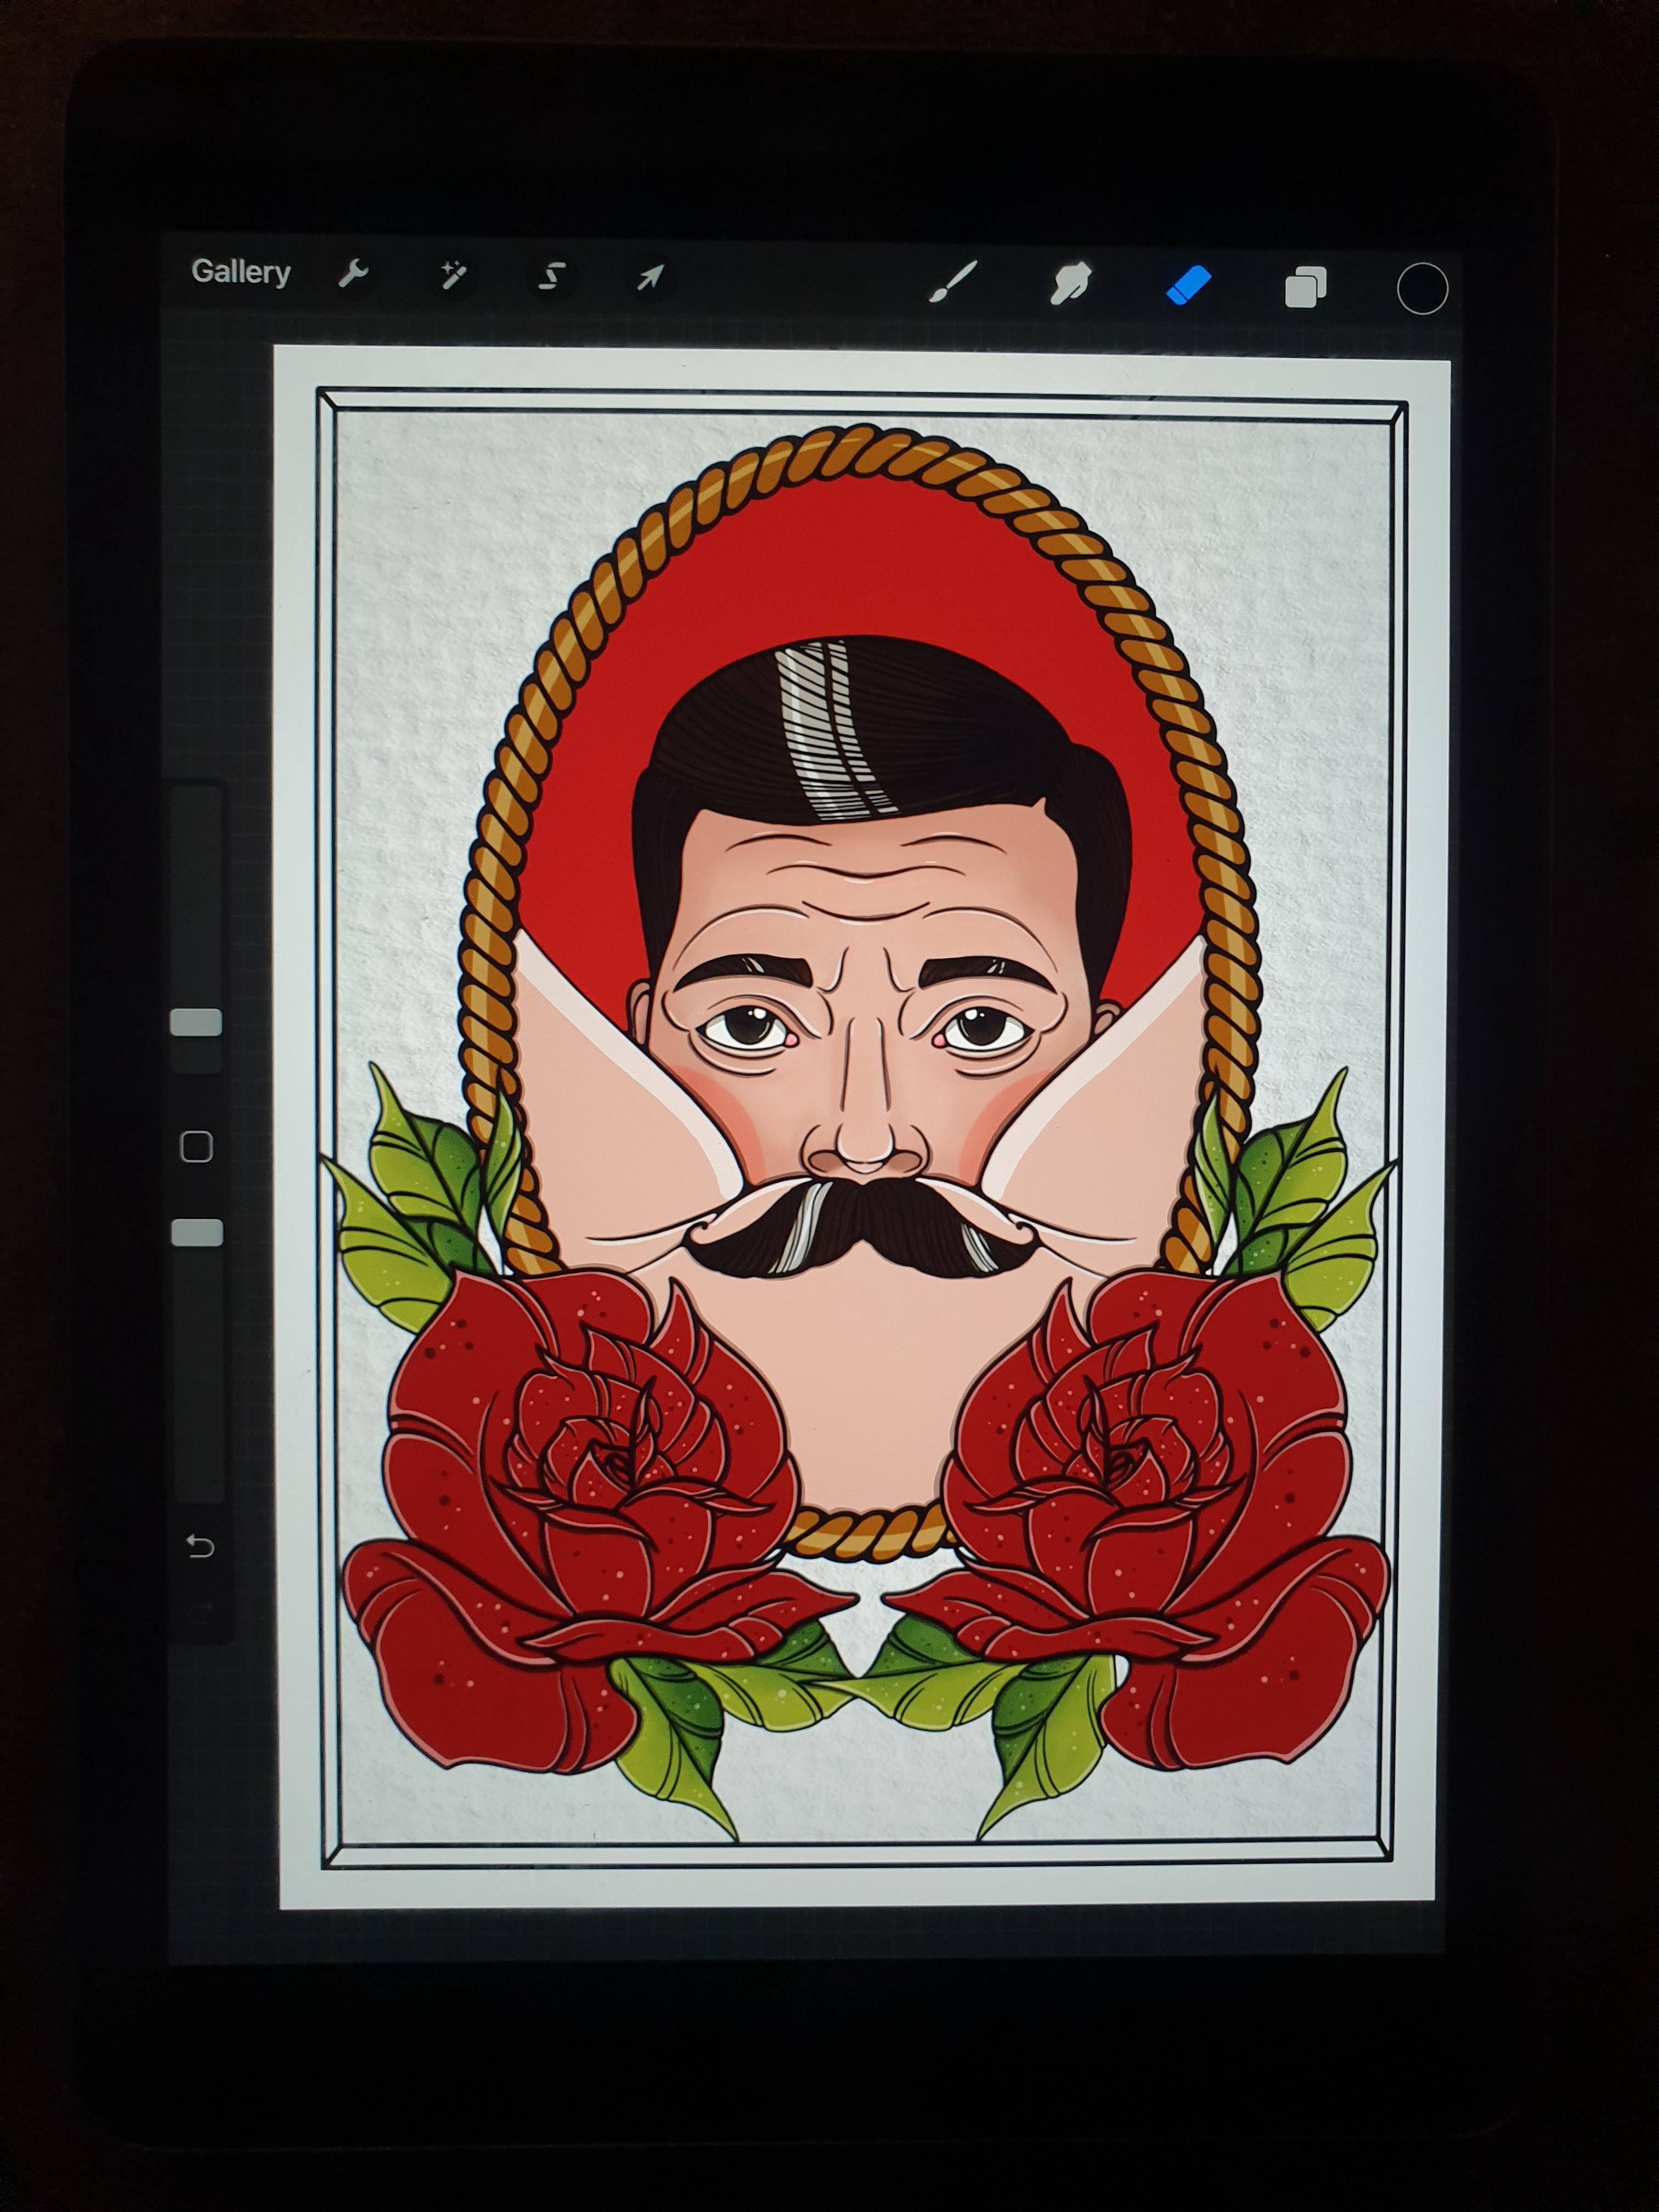Activate the Transform arrow tool
The height and width of the screenshot is (2212, 1659).
(x=650, y=278)
